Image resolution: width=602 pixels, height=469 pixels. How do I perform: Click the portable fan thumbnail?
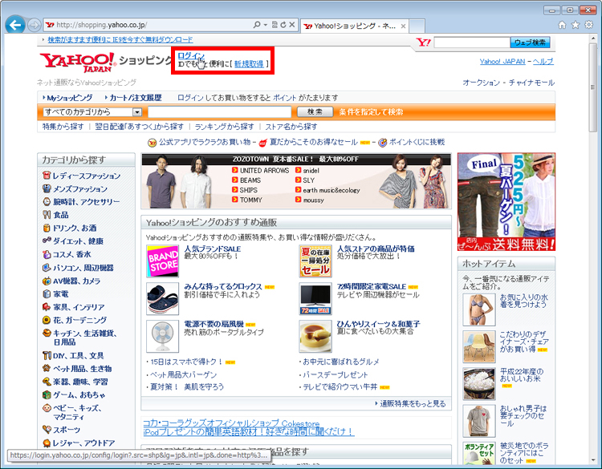point(162,336)
